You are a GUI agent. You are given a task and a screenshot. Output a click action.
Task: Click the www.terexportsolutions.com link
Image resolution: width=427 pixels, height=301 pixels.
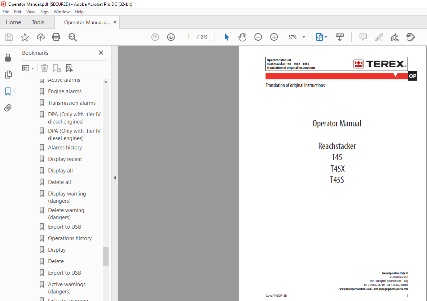point(355,289)
